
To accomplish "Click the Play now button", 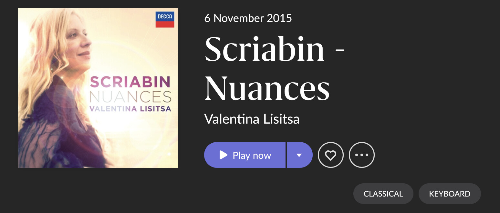I will tap(245, 155).
